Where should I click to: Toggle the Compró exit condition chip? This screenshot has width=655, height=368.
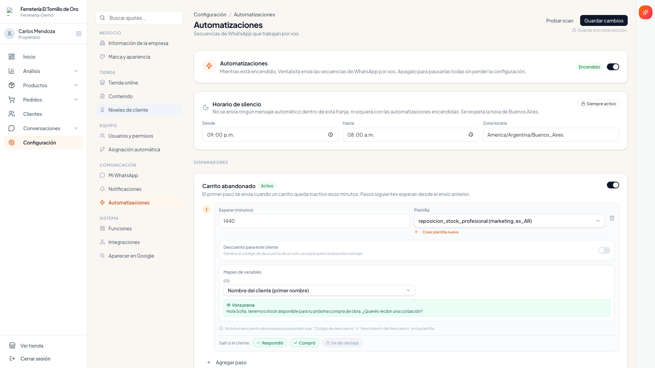(305, 343)
